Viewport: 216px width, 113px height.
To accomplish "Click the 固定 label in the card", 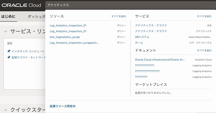I will [x=10, y=43].
